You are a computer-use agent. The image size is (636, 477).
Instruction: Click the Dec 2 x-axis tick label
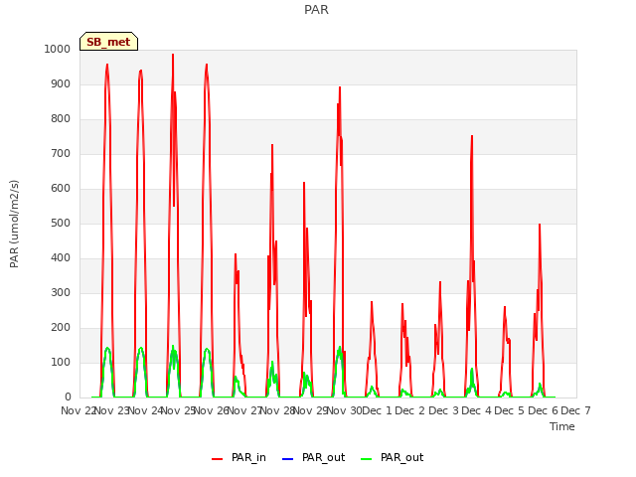410,410
